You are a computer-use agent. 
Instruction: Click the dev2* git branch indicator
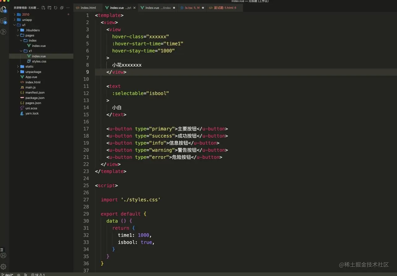click(7, 274)
